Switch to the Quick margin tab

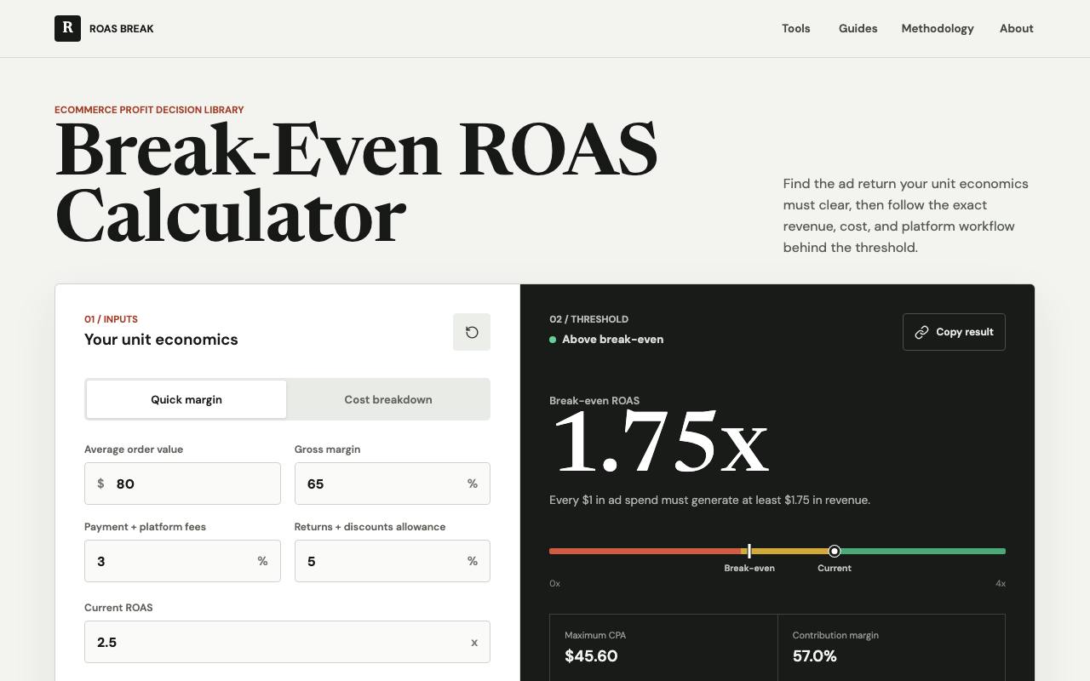(186, 399)
